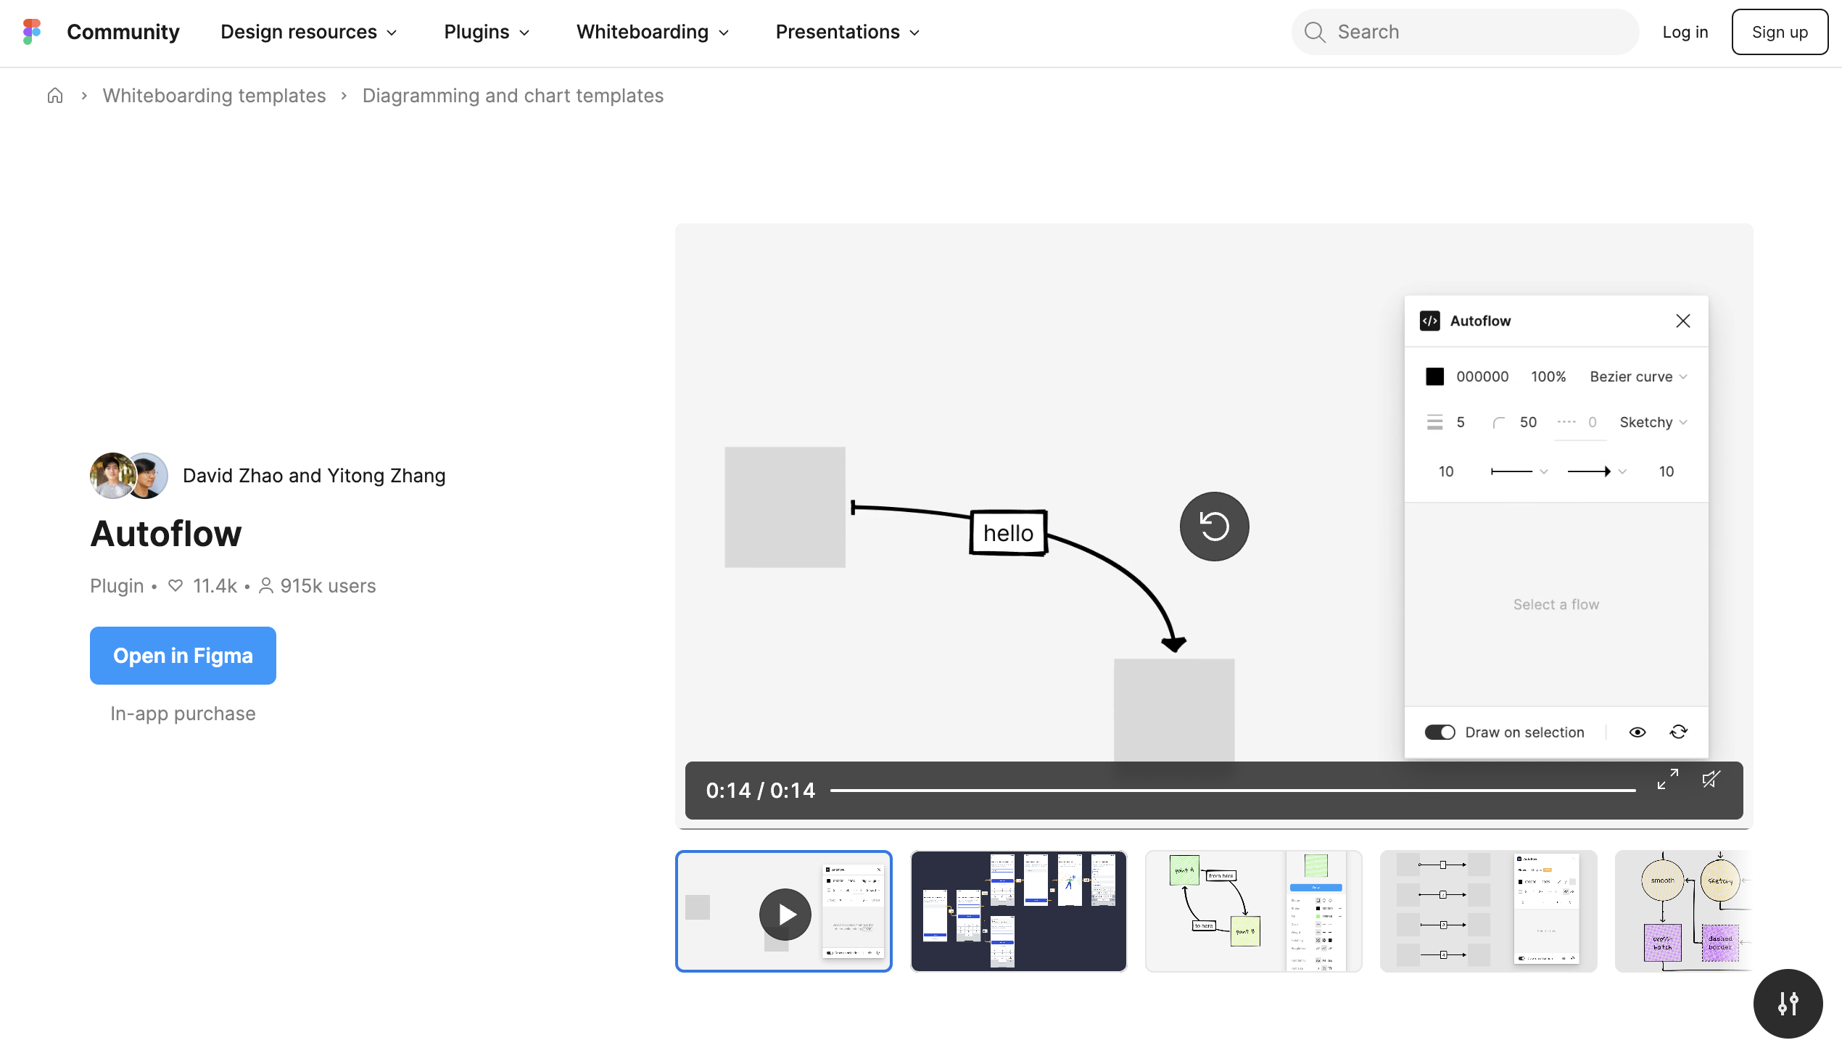Toggle flow visibility eye icon
Image resolution: width=1842 pixels, height=1056 pixels.
tap(1637, 733)
